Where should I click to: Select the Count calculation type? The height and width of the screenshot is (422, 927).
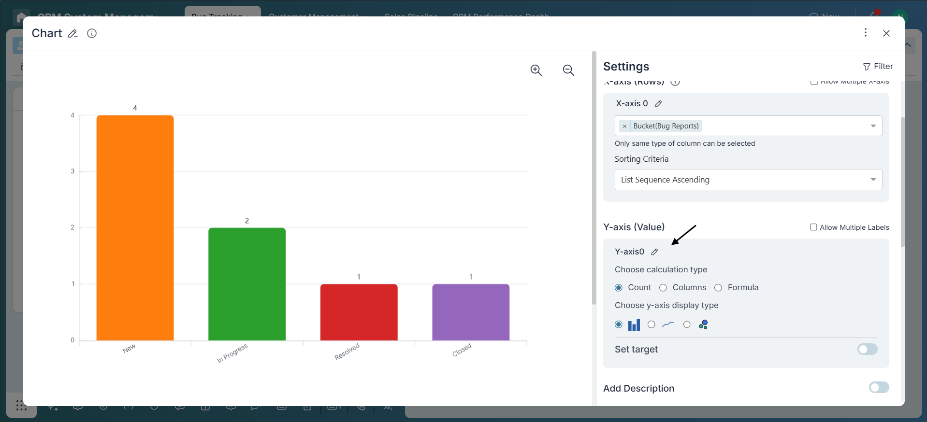pos(619,288)
